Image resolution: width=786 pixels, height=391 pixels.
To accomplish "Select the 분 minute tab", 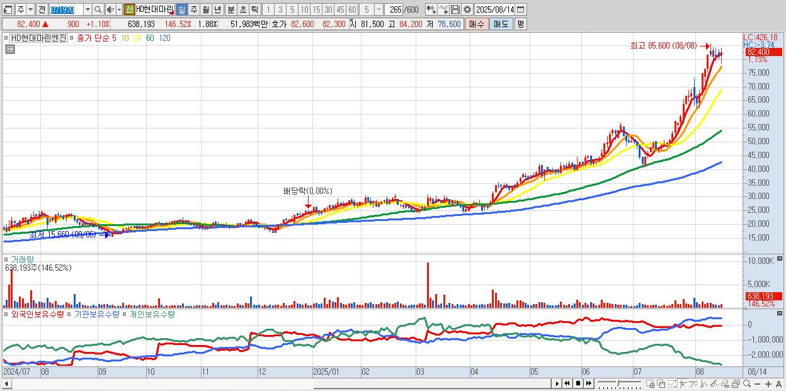I will 231,9.
